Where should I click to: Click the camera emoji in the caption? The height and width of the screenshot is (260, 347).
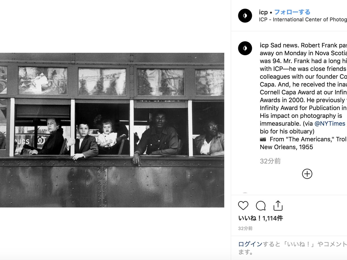point(263,139)
